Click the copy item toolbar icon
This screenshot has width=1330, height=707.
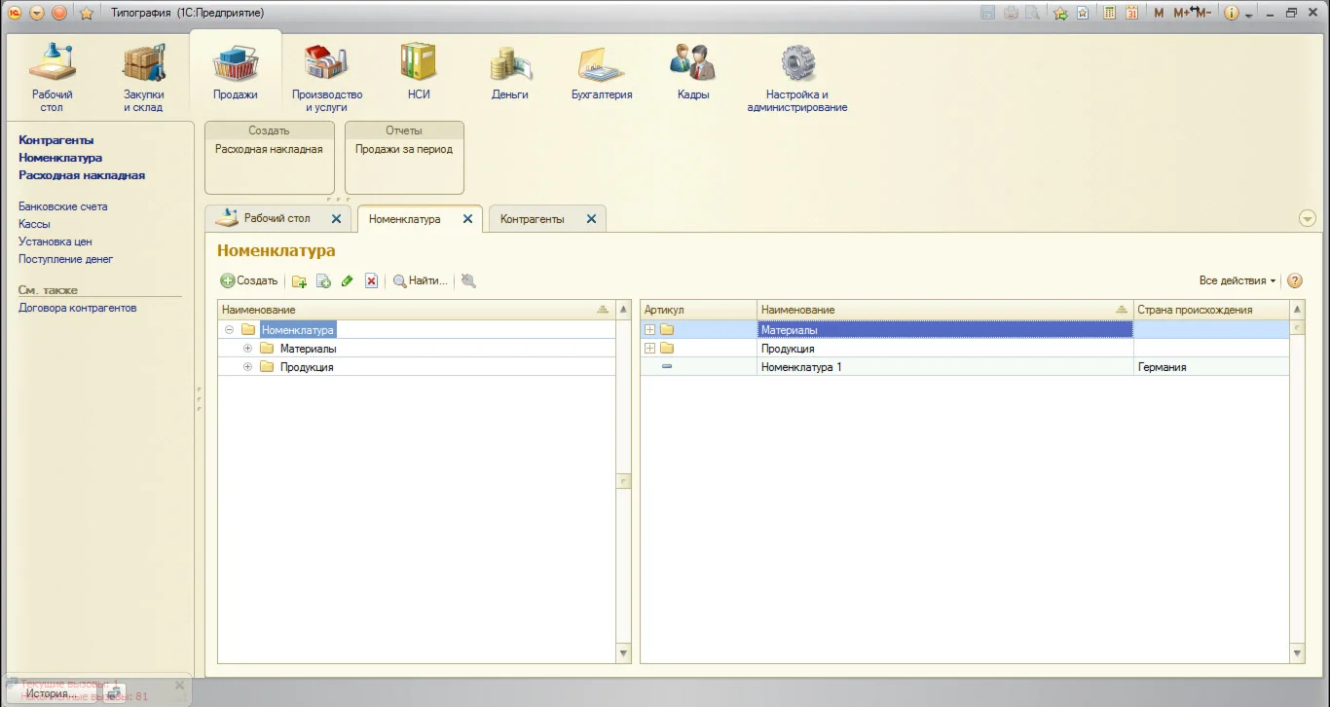(x=324, y=281)
